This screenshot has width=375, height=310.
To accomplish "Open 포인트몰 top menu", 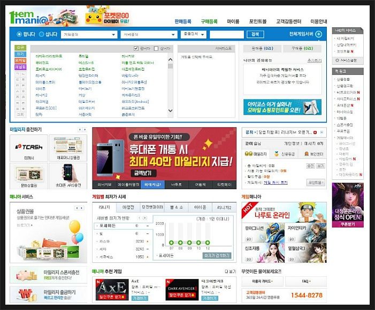I will coord(258,21).
